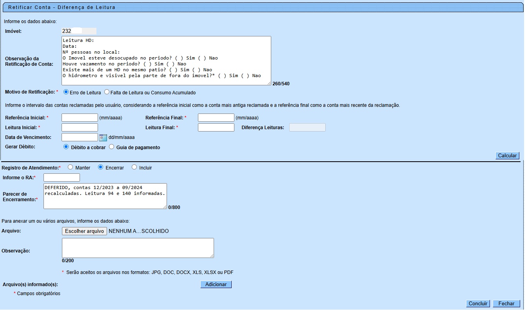Click the Leitura Inicial input box
This screenshot has width=526, height=310.
tap(80, 127)
